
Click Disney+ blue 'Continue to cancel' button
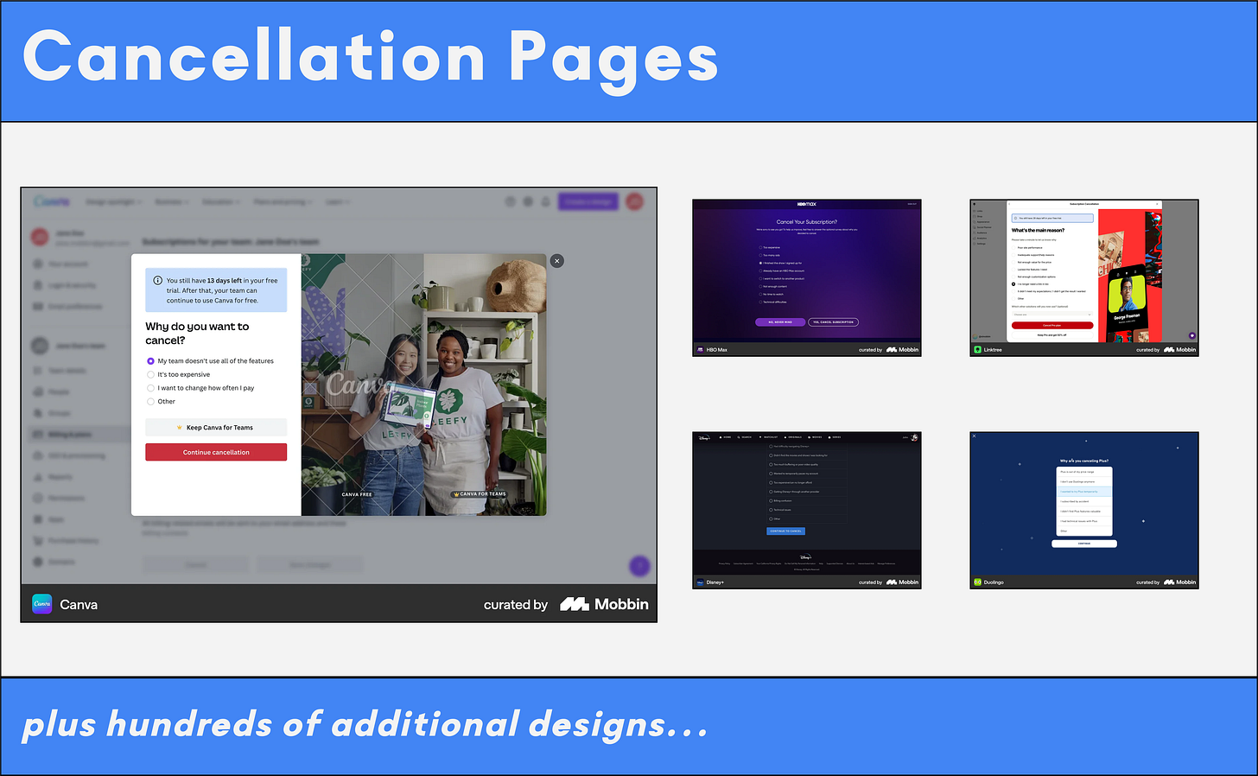(x=786, y=531)
